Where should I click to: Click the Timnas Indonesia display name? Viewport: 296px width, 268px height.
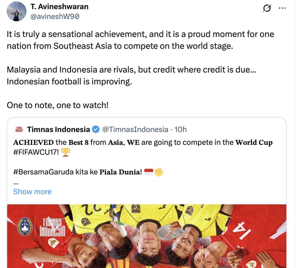(58, 129)
